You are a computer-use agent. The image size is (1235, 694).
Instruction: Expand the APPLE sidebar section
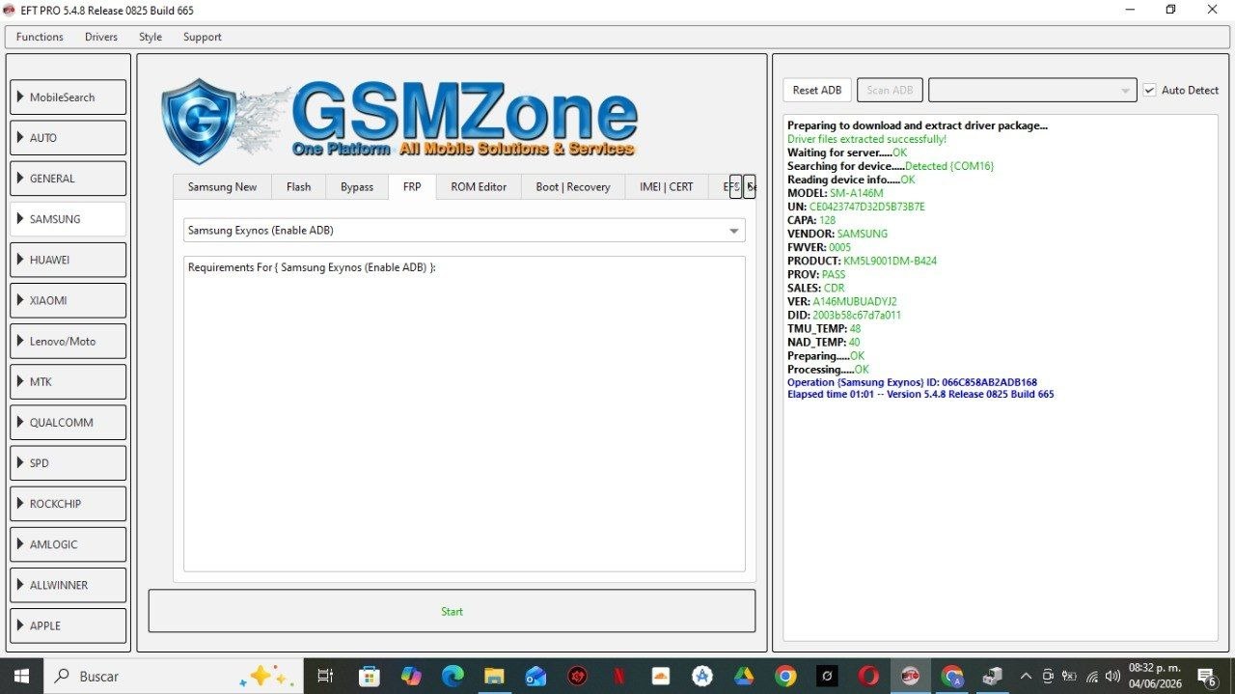coord(69,625)
